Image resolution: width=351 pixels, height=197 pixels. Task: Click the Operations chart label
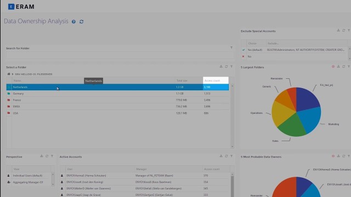(256, 113)
